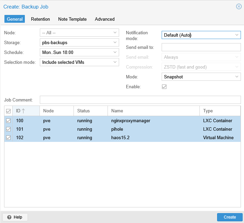Viewport: 244px width, 223px height.
Task: Uncheck the checkbox for ID 101
Action: (8, 129)
